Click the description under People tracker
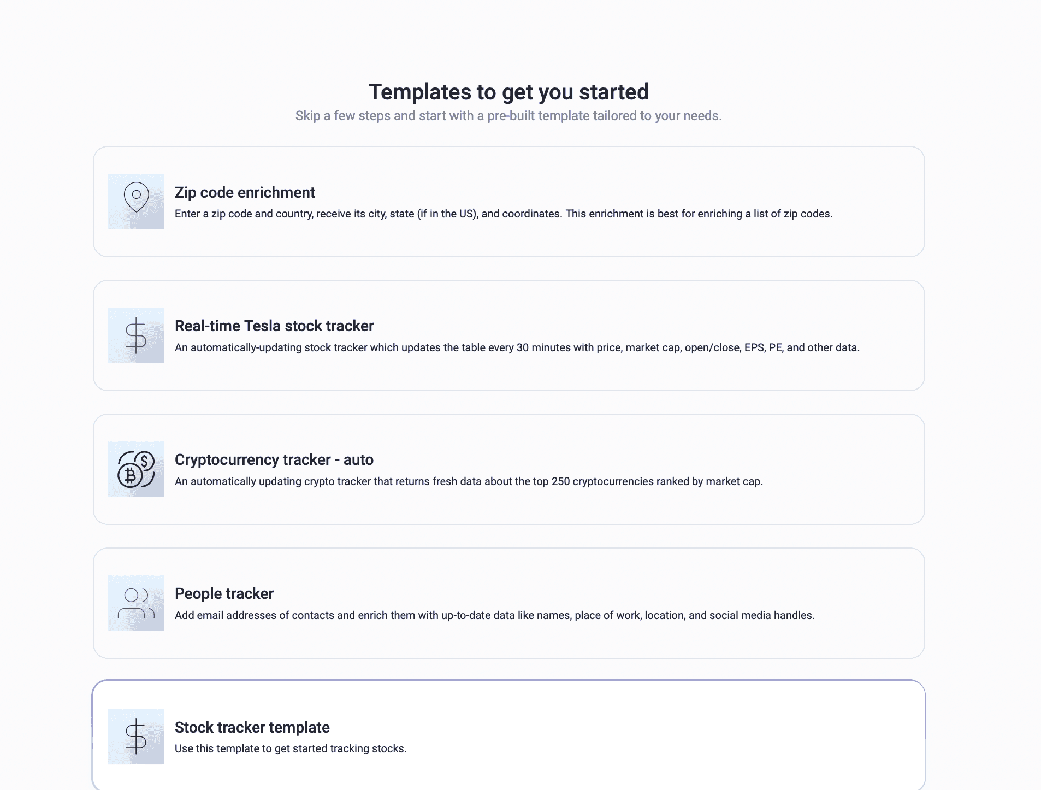 [494, 615]
